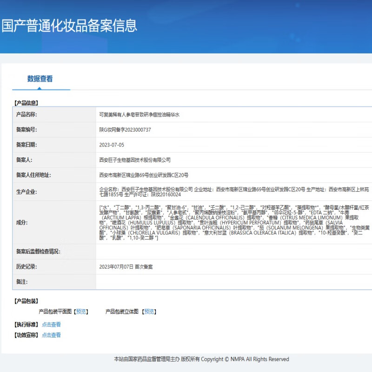Click the 备案人 company name value
The image size is (372, 372).
coord(135,160)
